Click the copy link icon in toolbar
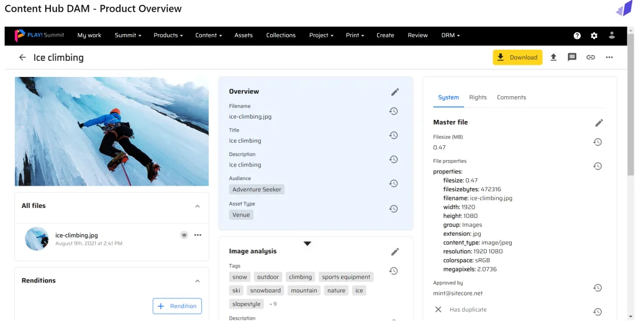This screenshot has width=636, height=321. point(591,57)
